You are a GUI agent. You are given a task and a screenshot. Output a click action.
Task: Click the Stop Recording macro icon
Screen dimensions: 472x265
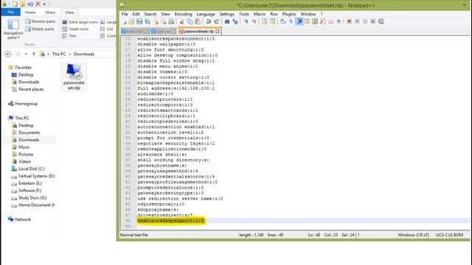[x=357, y=21]
